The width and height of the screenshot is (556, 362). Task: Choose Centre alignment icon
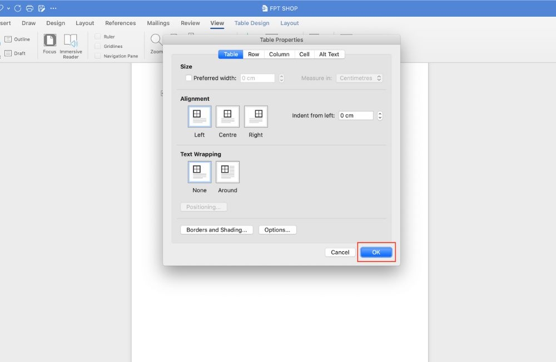click(x=227, y=116)
